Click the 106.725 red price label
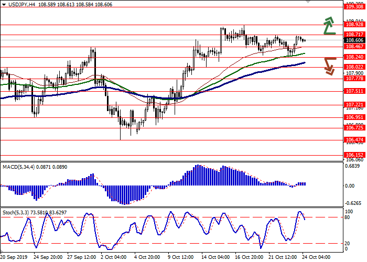The width and height of the screenshot is (367, 262). tap(353, 127)
